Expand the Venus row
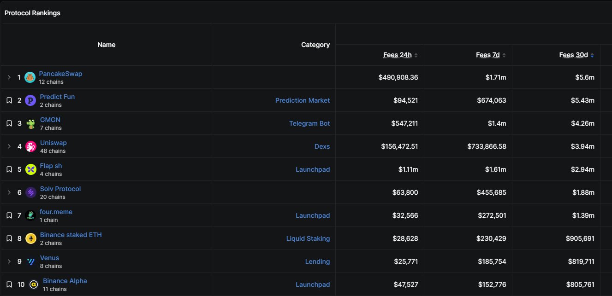The image size is (612, 296). point(9,261)
